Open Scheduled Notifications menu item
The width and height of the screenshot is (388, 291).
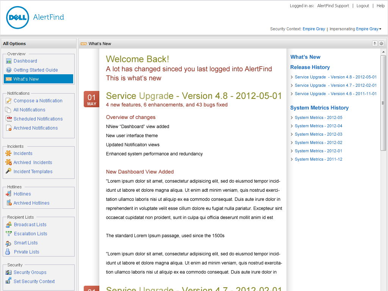(38, 119)
